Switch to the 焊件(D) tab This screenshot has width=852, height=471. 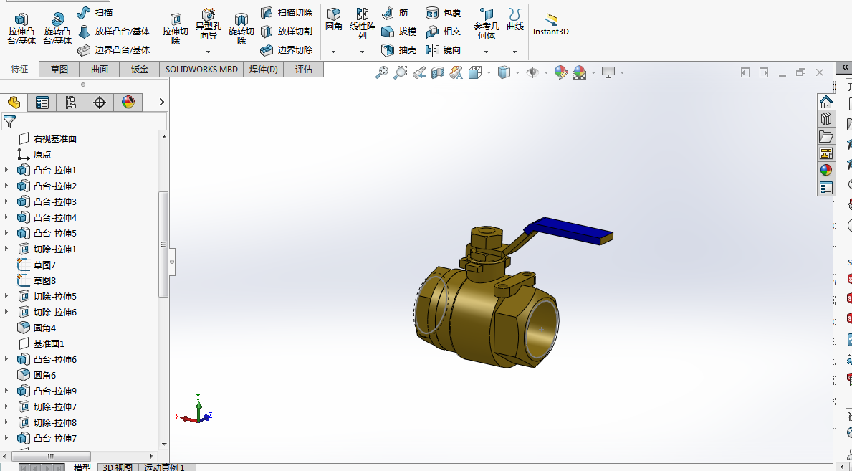coord(264,69)
